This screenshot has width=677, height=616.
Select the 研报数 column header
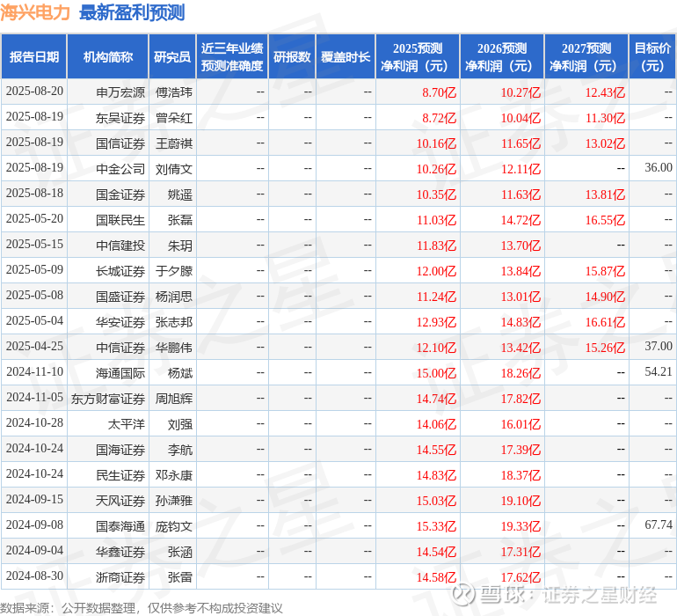pos(292,56)
